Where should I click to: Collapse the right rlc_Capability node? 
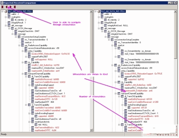(x=116, y=82)
